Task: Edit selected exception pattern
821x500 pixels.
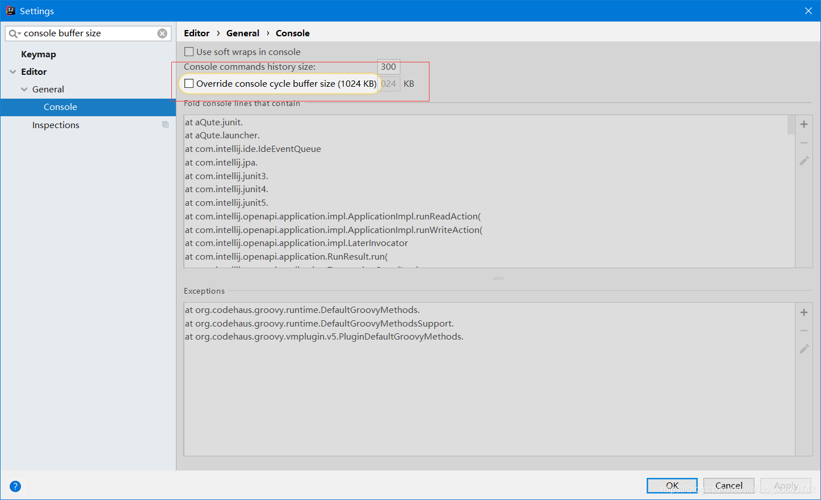Action: pyautogui.click(x=804, y=349)
